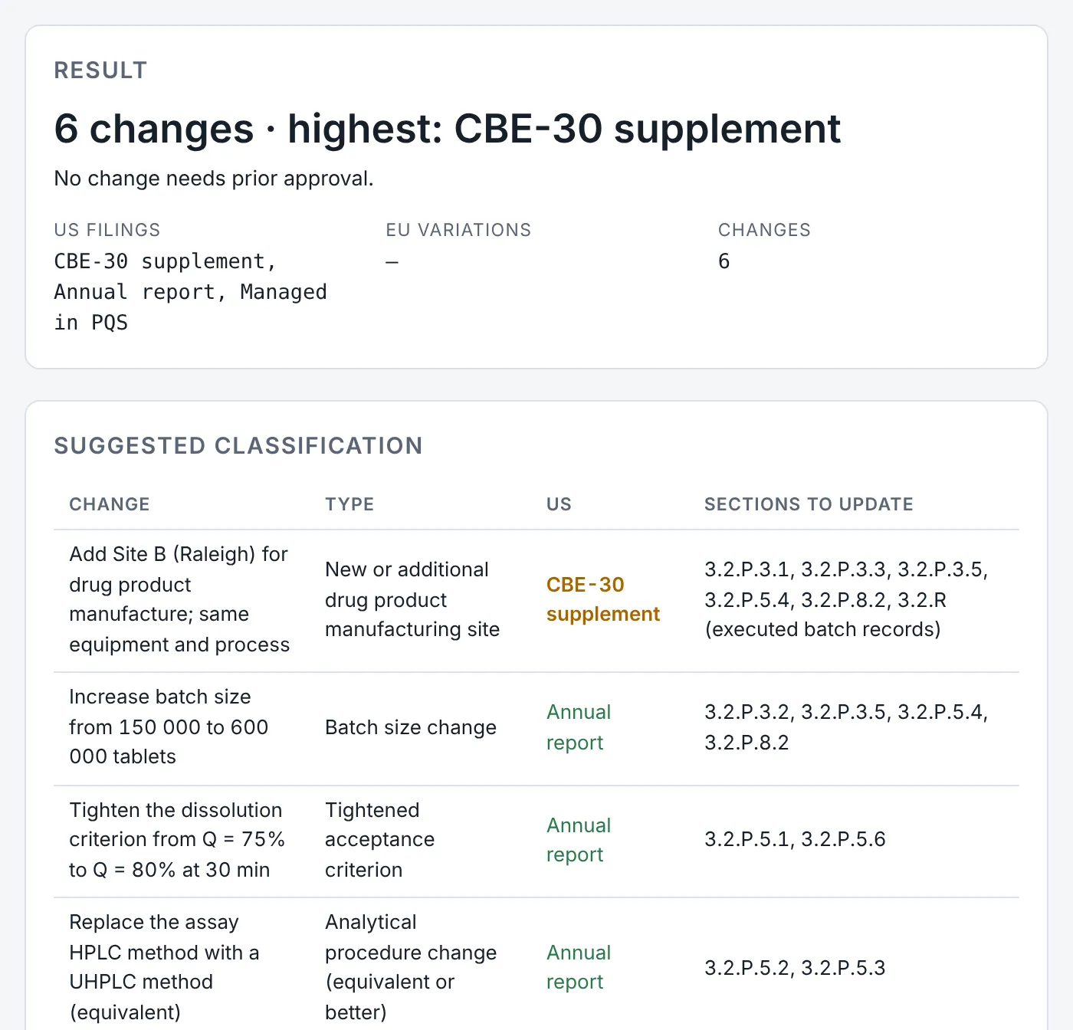
Task: Click the CHANGE column header
Action: [110, 504]
